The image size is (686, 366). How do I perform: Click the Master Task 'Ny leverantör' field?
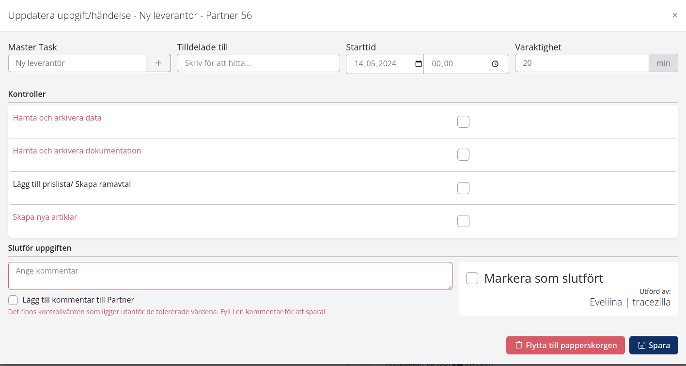coord(77,63)
